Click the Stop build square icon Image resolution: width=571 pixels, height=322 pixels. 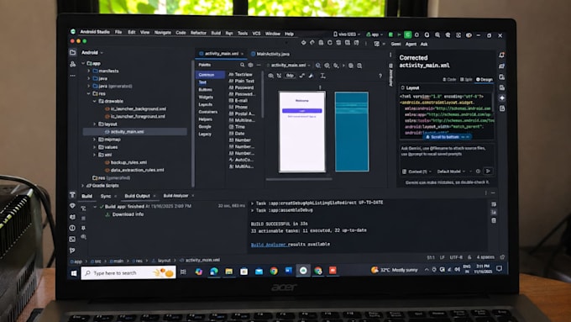(x=83, y=218)
